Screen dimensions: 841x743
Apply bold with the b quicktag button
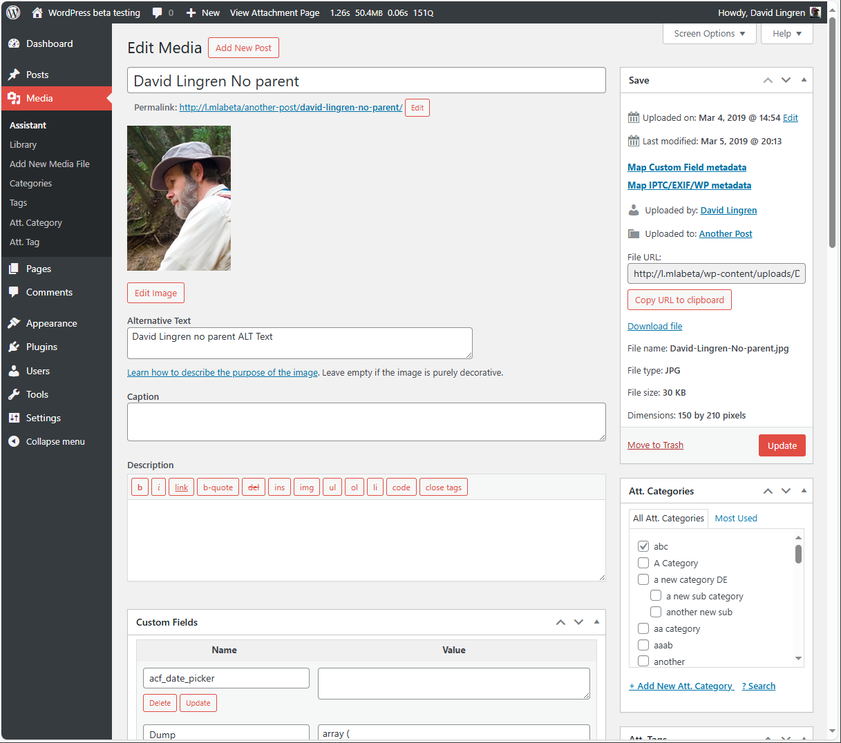coord(139,487)
